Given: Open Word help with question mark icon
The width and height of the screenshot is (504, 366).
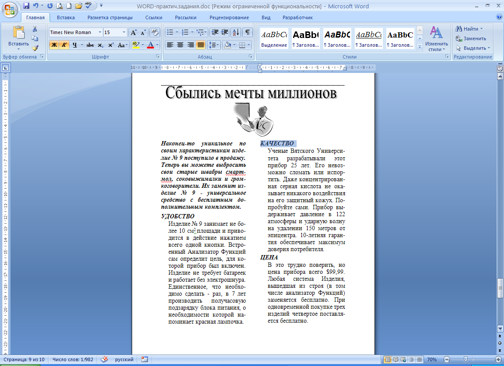Looking at the screenshot, I should pyautogui.click(x=499, y=17).
